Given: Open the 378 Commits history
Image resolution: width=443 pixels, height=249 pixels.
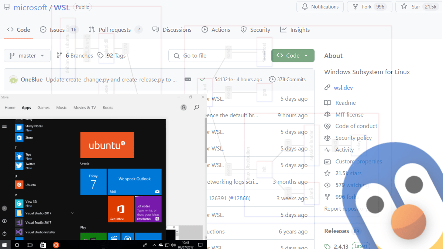Looking at the screenshot, I should click(x=287, y=79).
